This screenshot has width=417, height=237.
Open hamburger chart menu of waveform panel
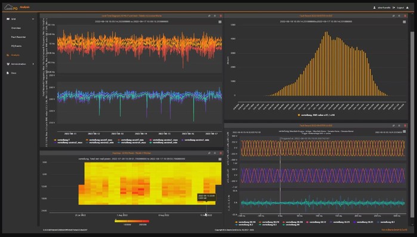404,132
